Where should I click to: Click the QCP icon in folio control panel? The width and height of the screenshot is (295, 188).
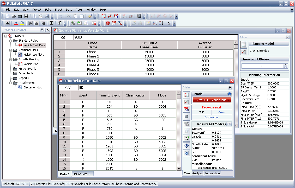point(186,109)
